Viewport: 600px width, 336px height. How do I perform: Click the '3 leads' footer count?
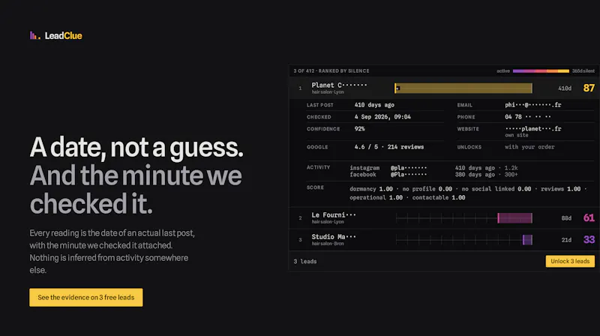(x=305, y=262)
